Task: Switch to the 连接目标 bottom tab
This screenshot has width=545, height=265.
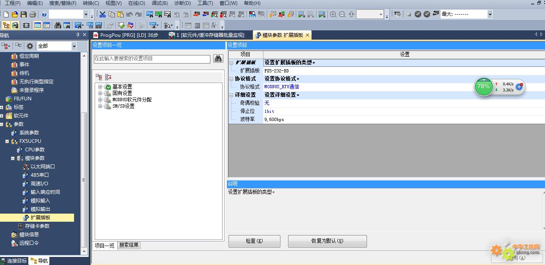Action: pyautogui.click(x=14, y=261)
